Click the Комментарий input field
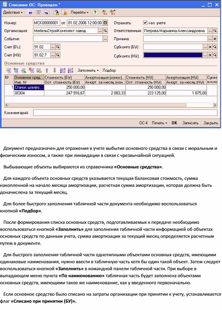The image size is (222, 310). [x=125, y=113]
